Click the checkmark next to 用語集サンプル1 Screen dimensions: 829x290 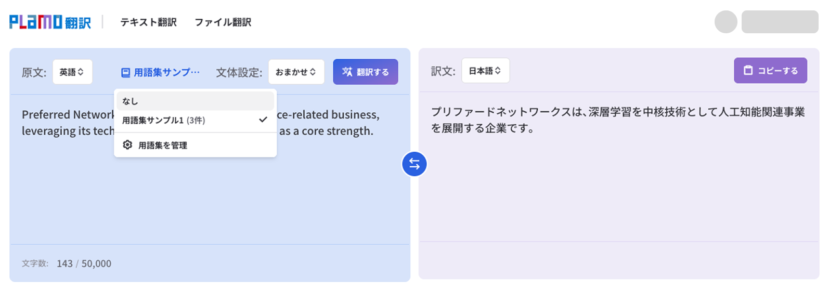[x=263, y=120]
